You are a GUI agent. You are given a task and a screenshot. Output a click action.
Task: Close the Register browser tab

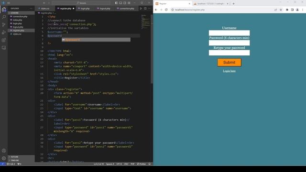(x=189, y=4)
